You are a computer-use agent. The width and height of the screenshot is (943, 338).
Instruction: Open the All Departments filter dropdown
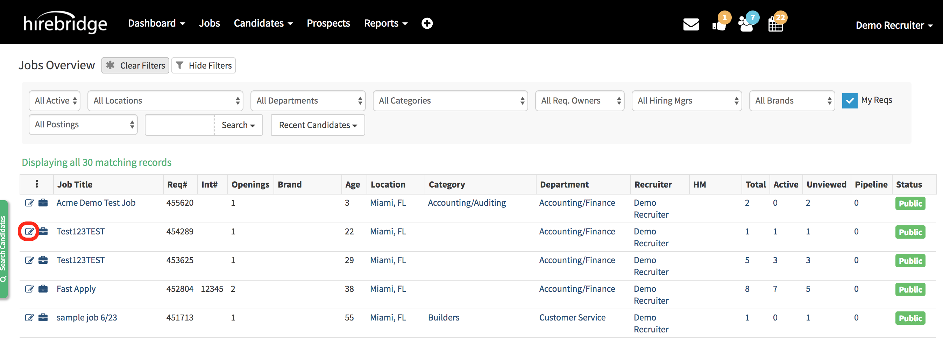point(308,101)
